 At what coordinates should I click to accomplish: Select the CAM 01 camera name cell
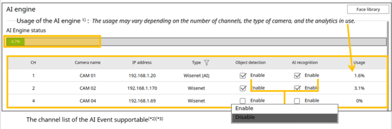[x=87, y=75]
